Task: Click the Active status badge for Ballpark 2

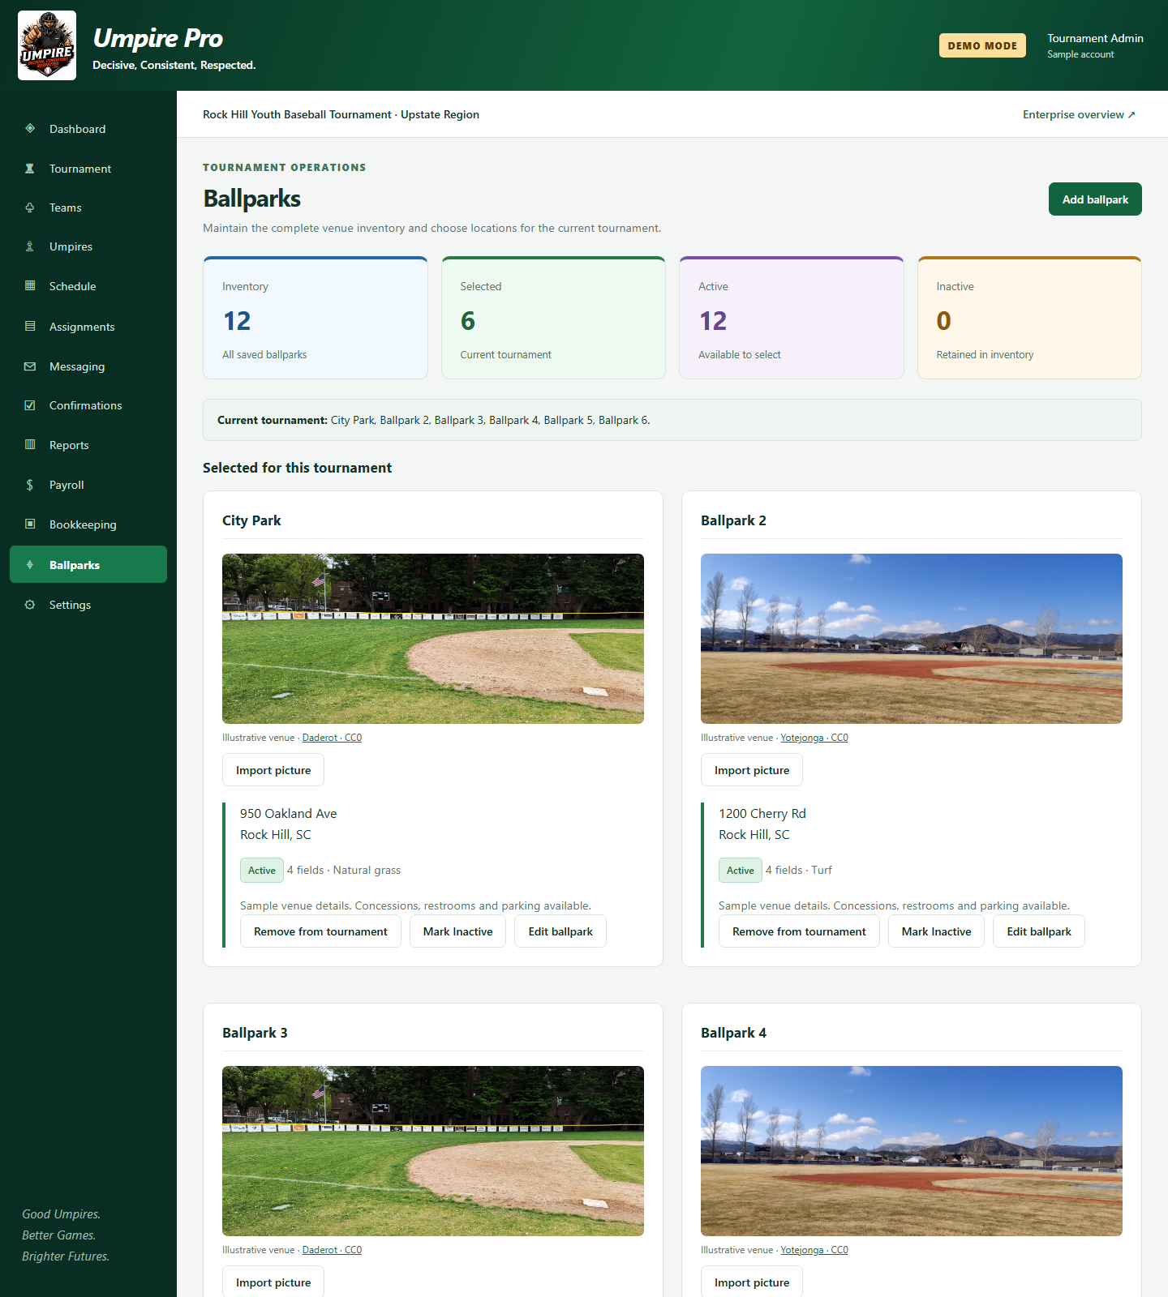Action: [x=741, y=870]
